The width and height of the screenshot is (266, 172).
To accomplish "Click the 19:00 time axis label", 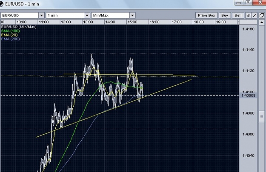I will coord(221,22).
